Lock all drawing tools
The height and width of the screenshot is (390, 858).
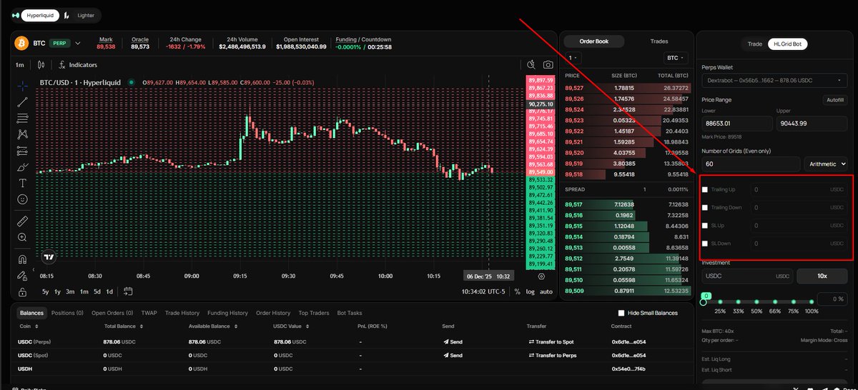tap(23, 291)
